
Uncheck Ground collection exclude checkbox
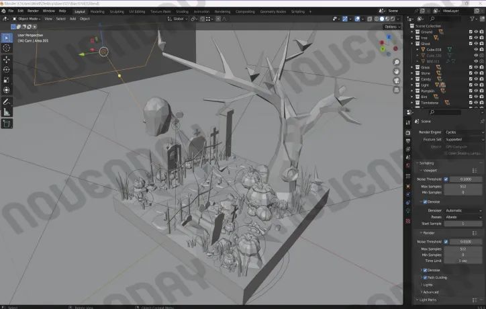(471, 32)
